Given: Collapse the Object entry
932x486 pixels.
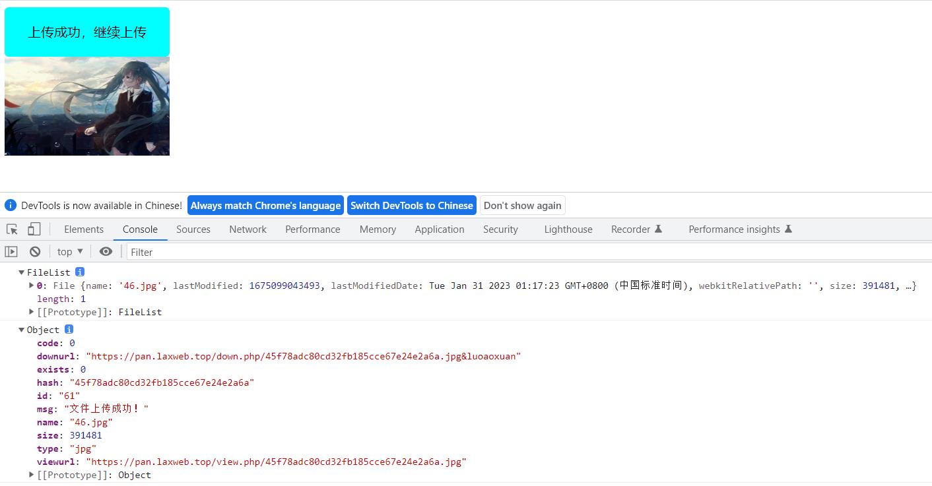Looking at the screenshot, I should pos(22,330).
